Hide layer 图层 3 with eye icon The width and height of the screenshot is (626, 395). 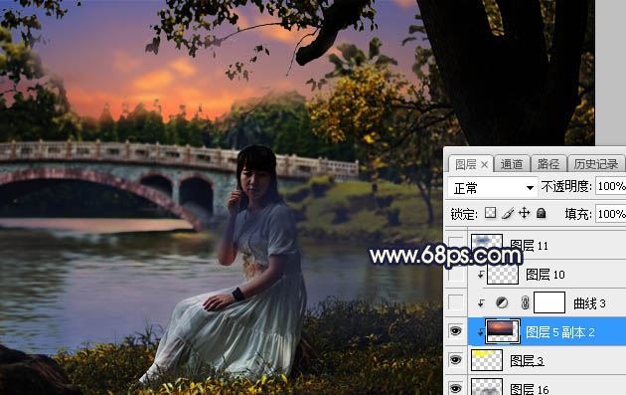pos(455,360)
